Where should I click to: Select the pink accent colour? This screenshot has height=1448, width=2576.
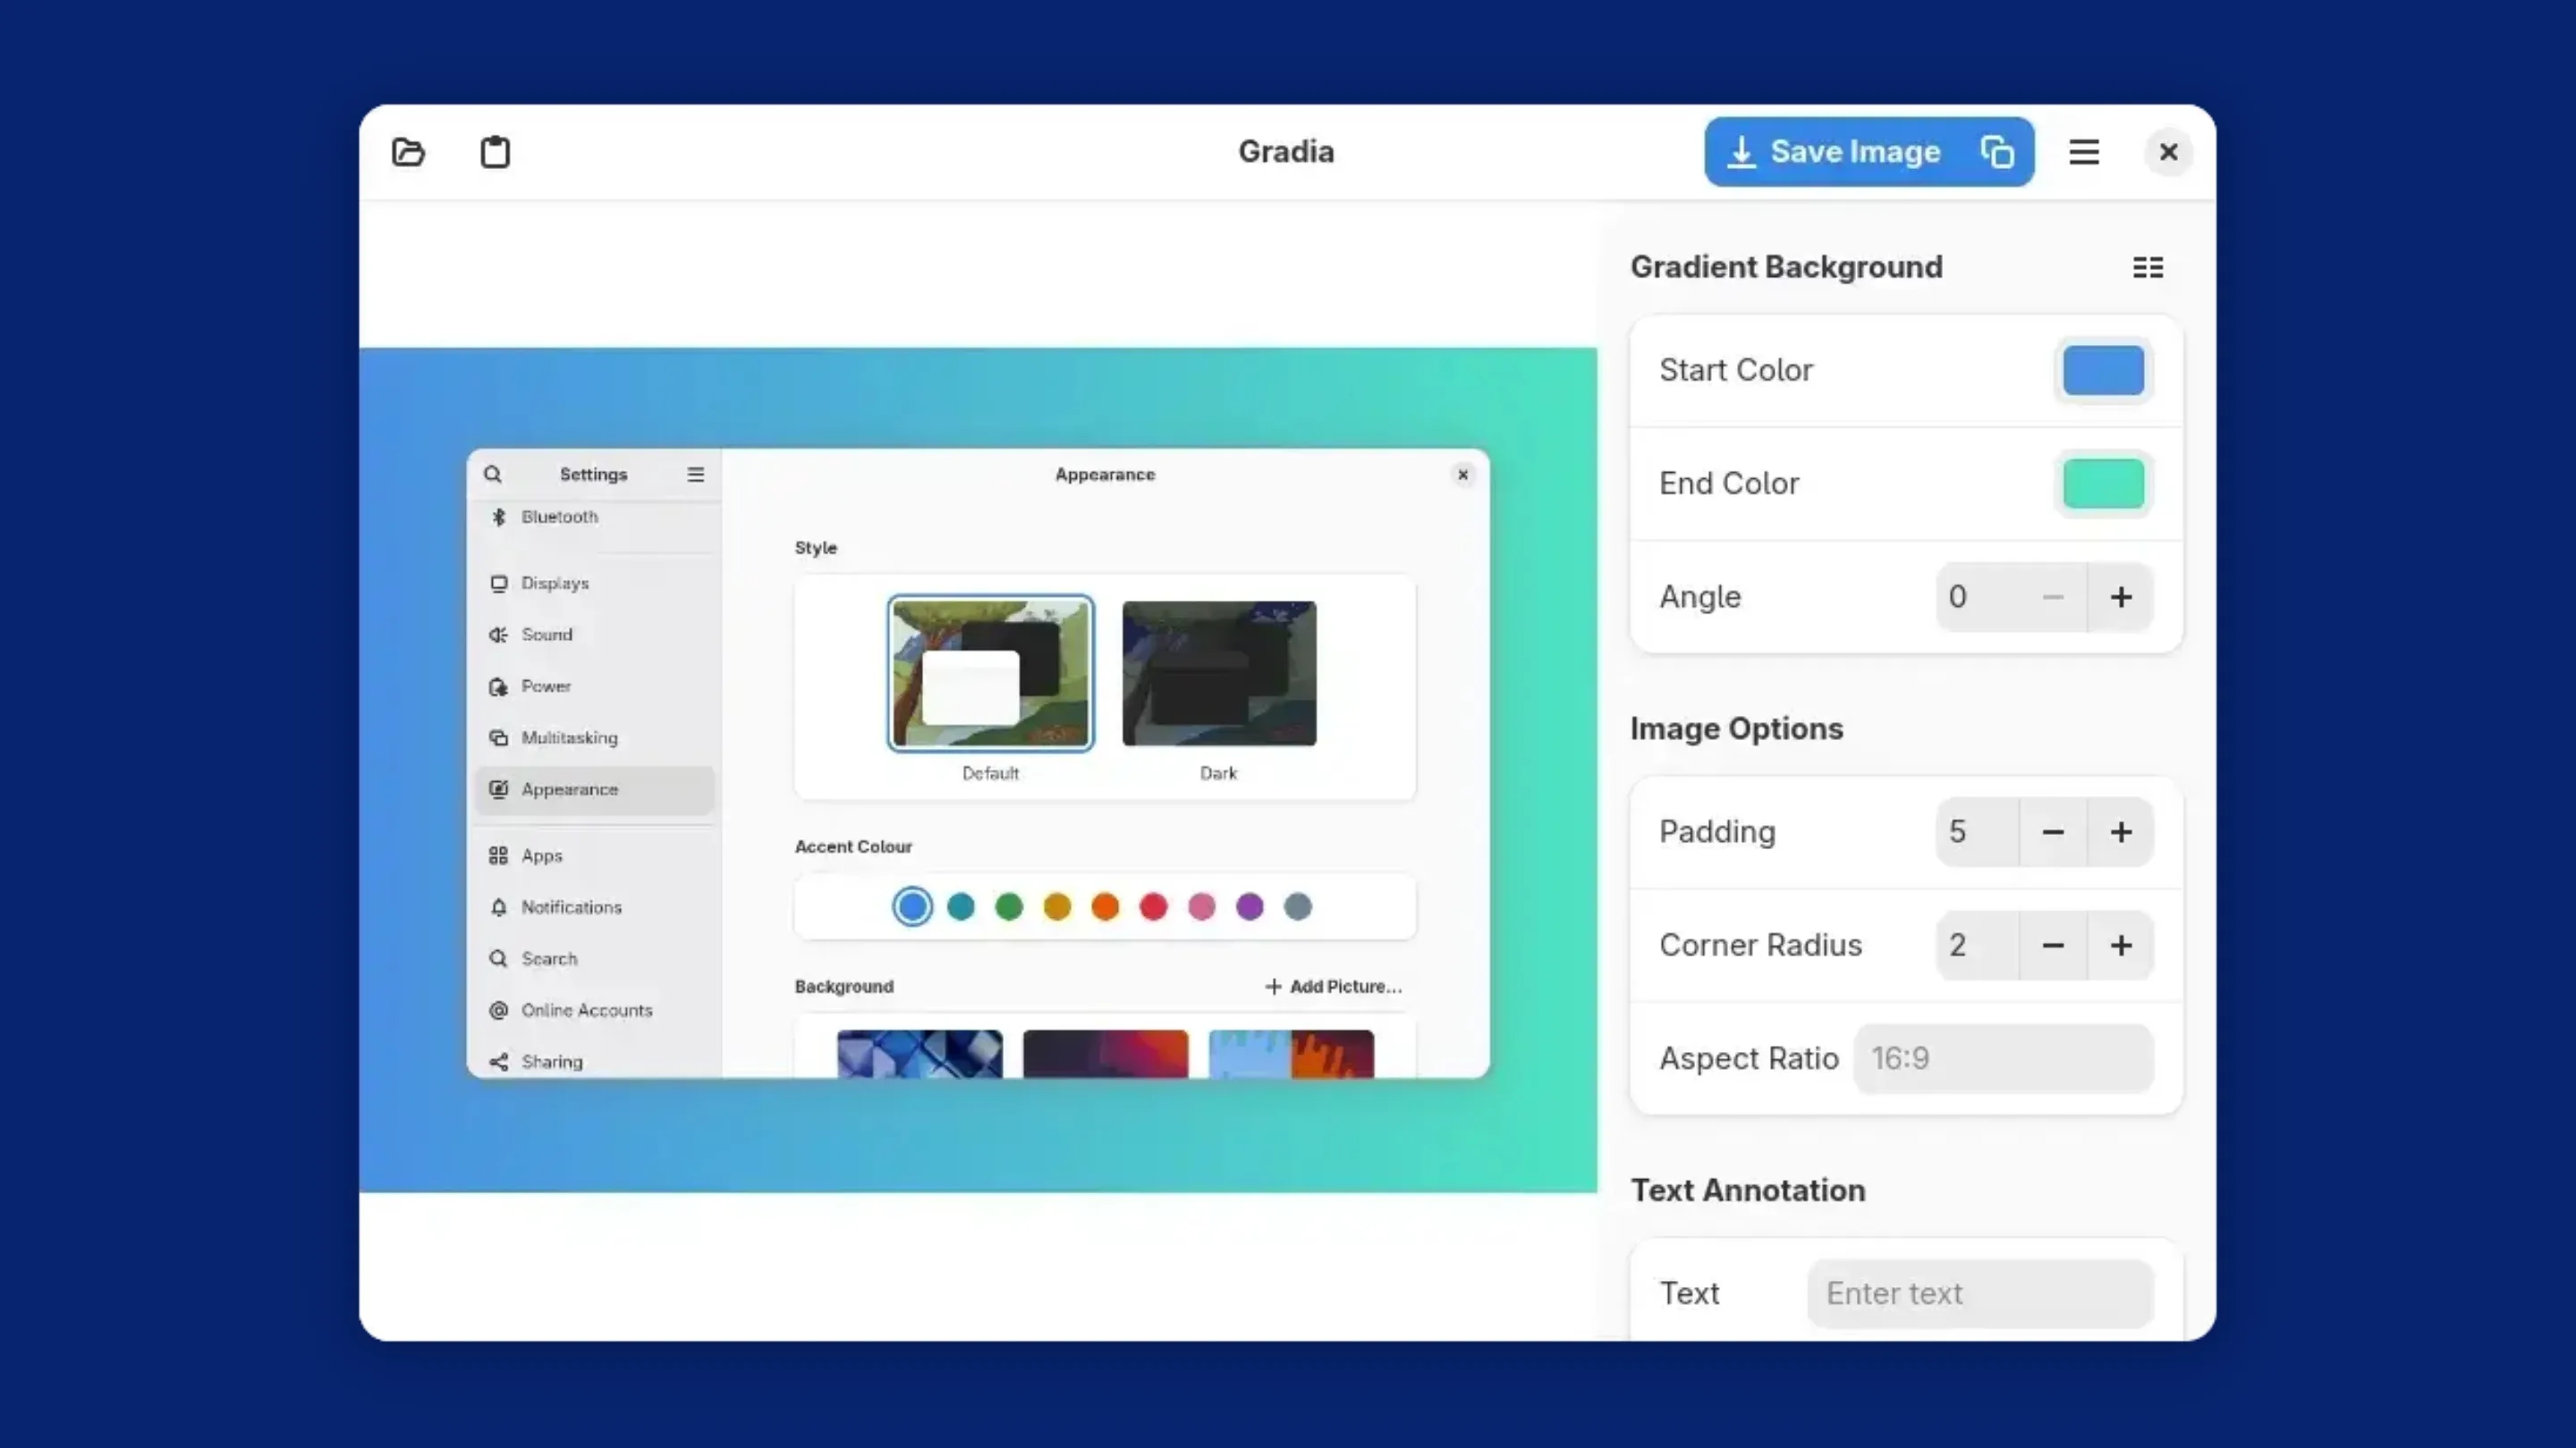pyautogui.click(x=1202, y=907)
